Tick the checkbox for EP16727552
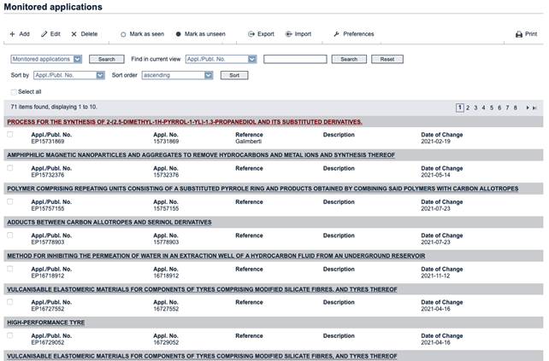The width and height of the screenshot is (549, 361). click(x=10, y=301)
